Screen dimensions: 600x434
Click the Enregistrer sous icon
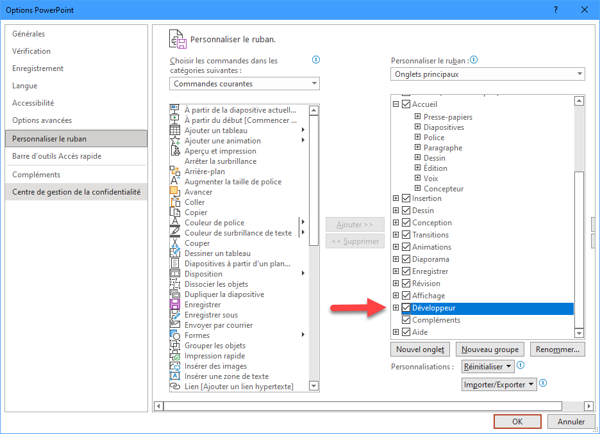point(175,315)
